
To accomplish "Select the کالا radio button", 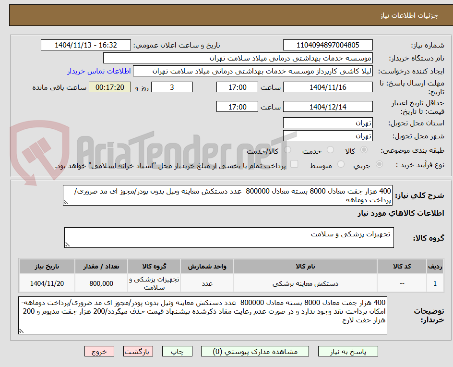I will point(364,150).
